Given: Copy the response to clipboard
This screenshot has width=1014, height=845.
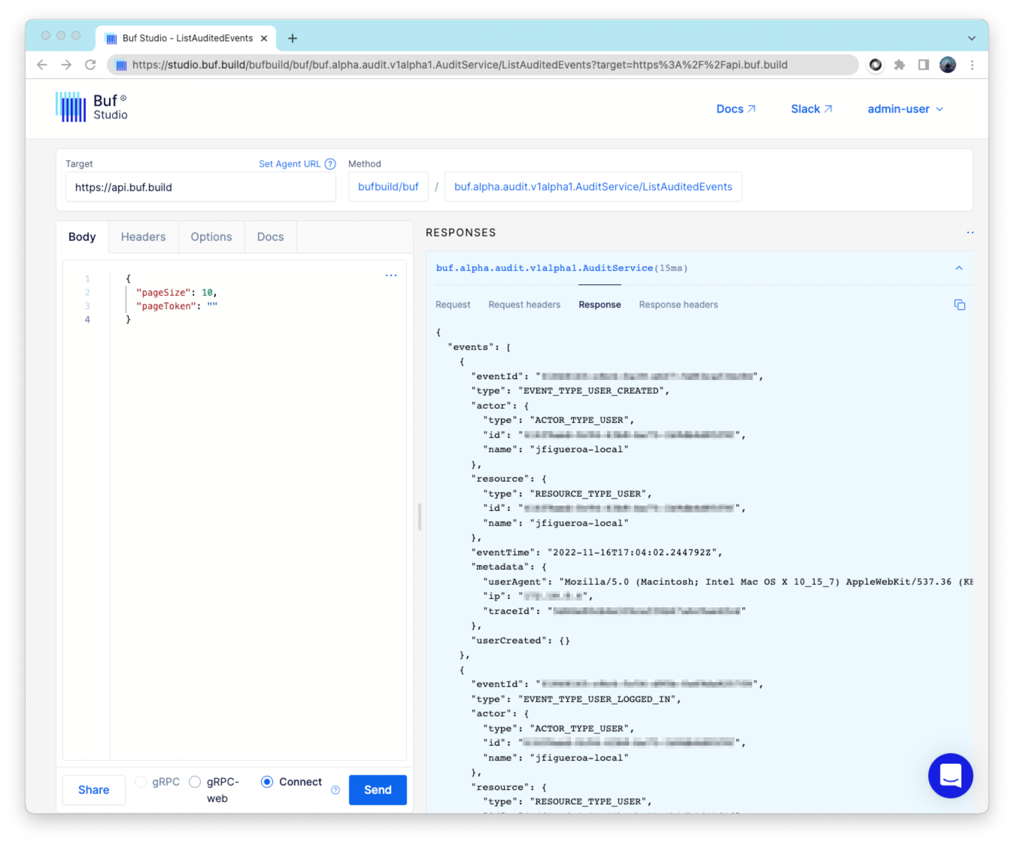Looking at the screenshot, I should tap(959, 304).
